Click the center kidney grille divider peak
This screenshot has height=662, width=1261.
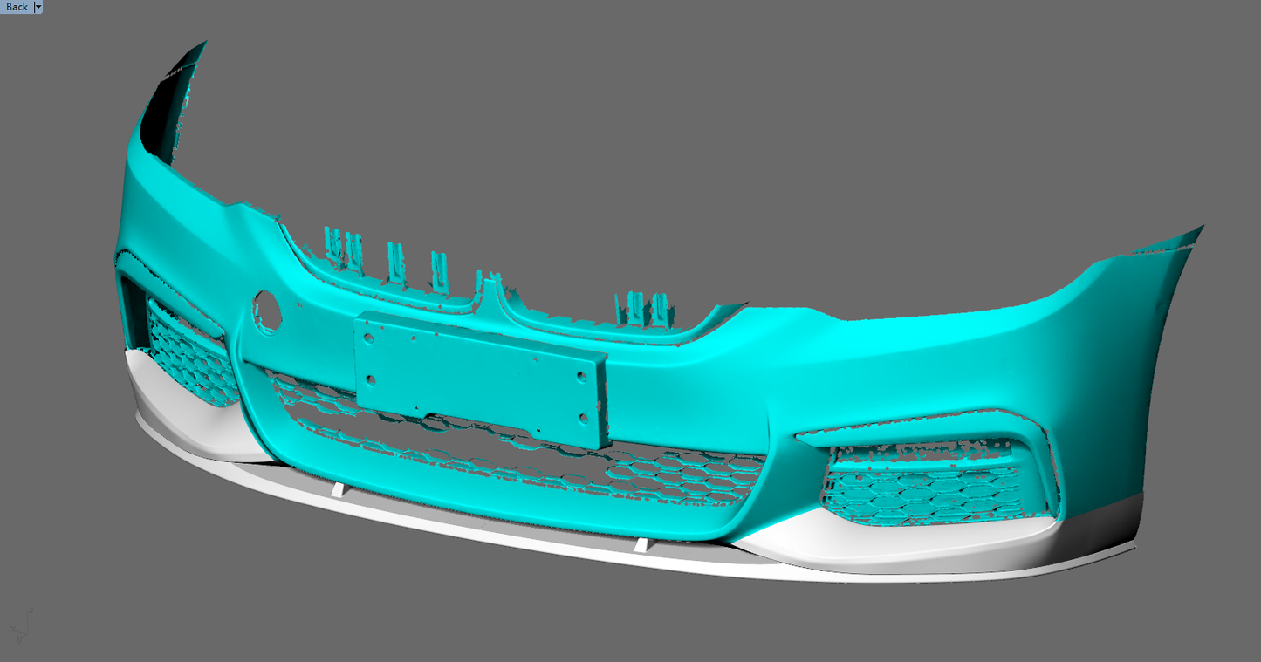click(490, 286)
